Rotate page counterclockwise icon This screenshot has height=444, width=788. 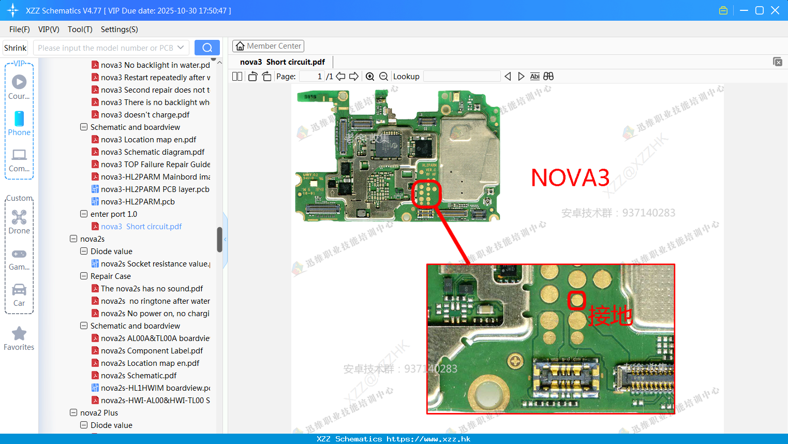tap(252, 76)
